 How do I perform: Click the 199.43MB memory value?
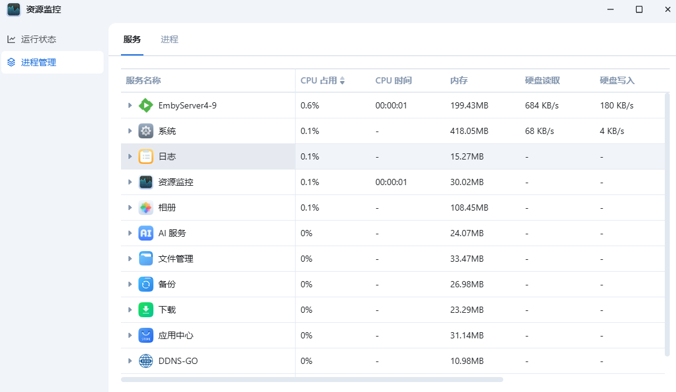[469, 105]
